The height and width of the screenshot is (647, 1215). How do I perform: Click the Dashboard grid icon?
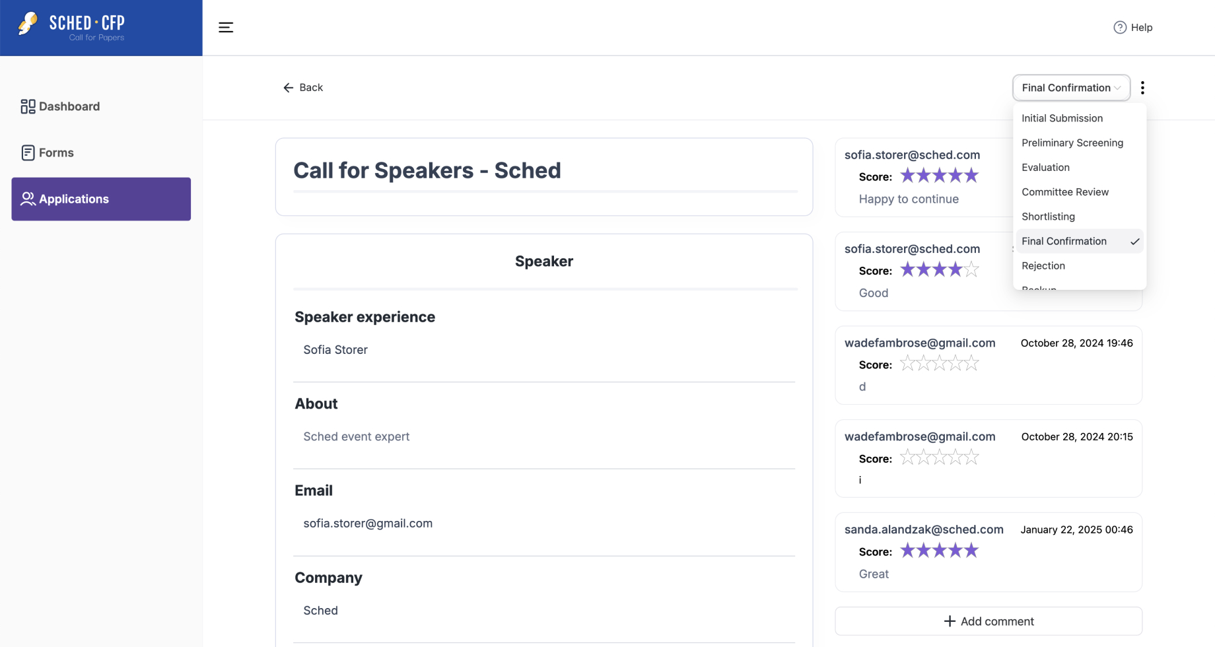[28, 106]
